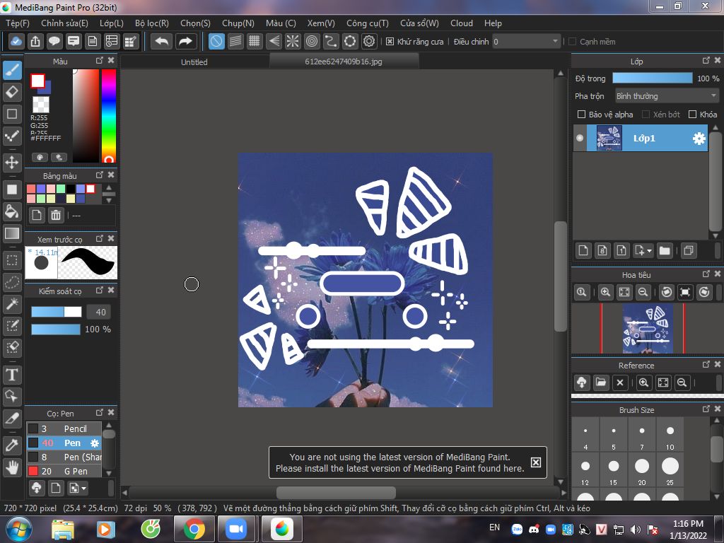Click the Lớp1 layer thumbnail
The height and width of the screenshot is (543, 724).
(609, 138)
